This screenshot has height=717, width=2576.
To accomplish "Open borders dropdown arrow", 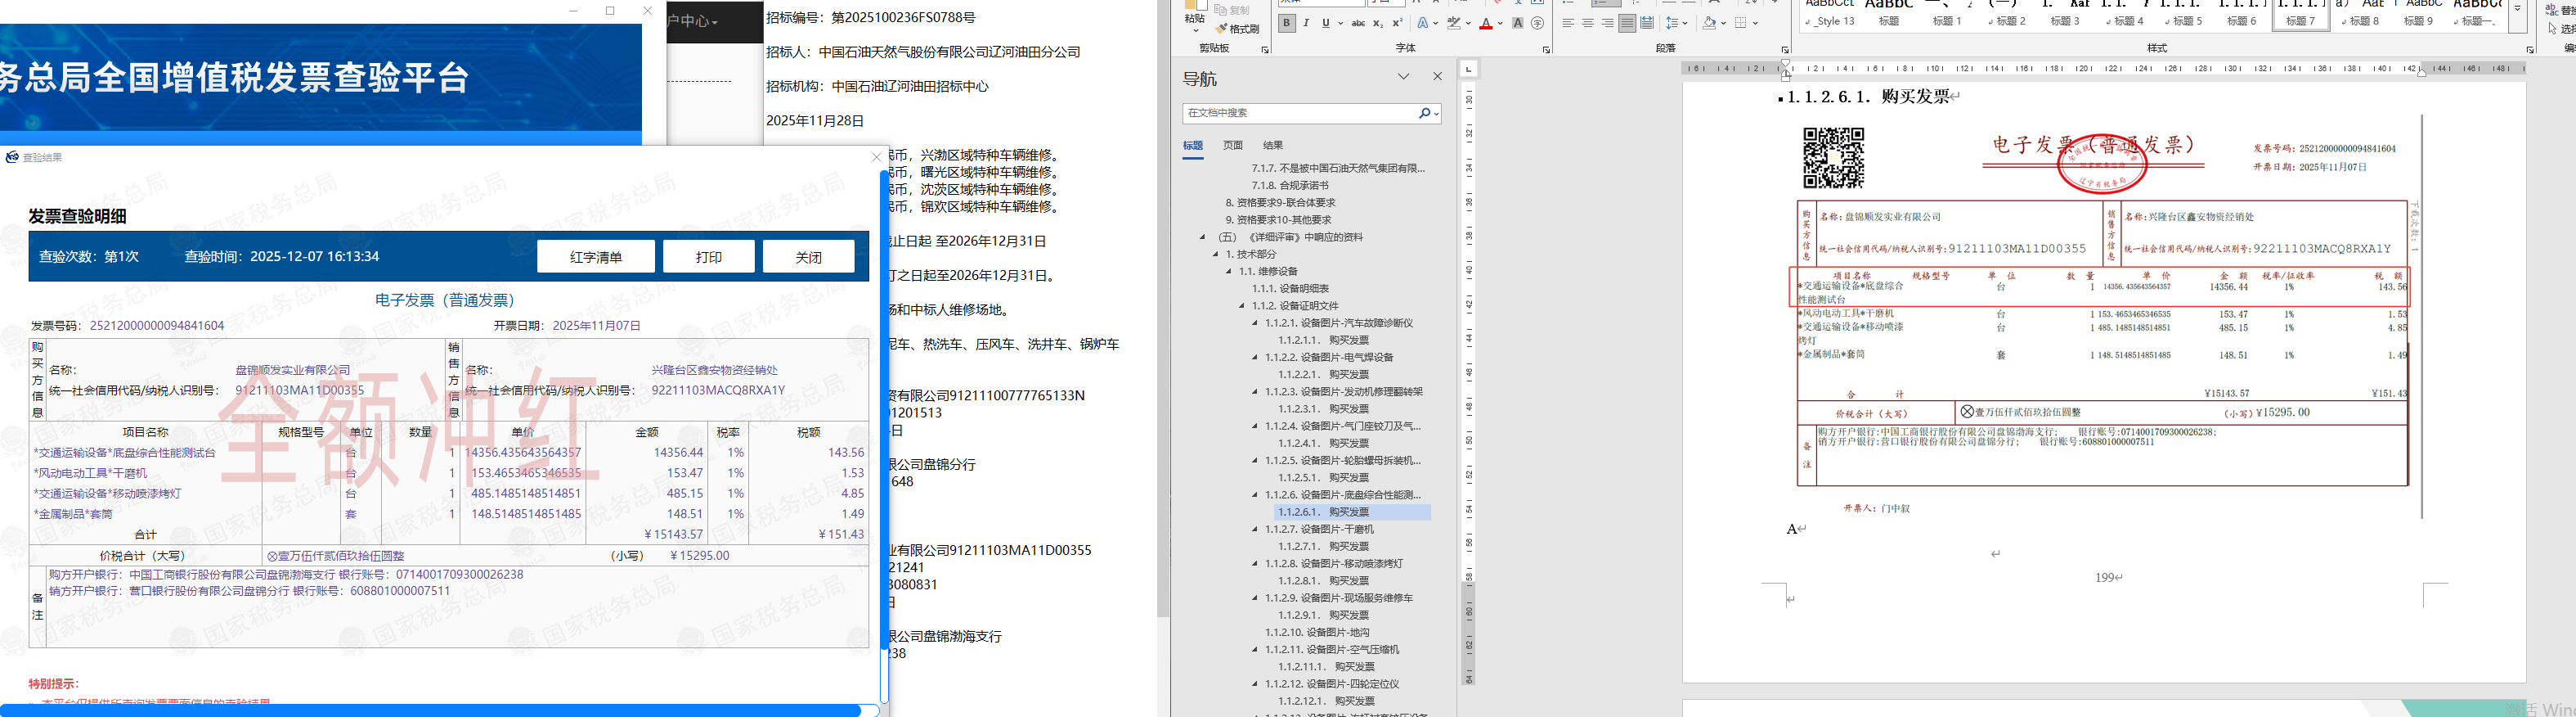I will click(1754, 23).
